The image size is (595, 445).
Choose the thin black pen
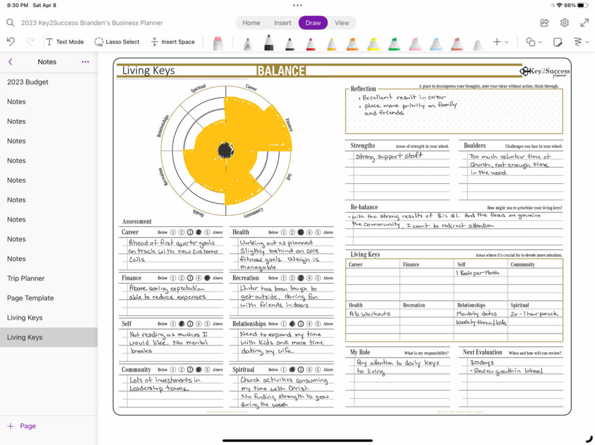289,44
